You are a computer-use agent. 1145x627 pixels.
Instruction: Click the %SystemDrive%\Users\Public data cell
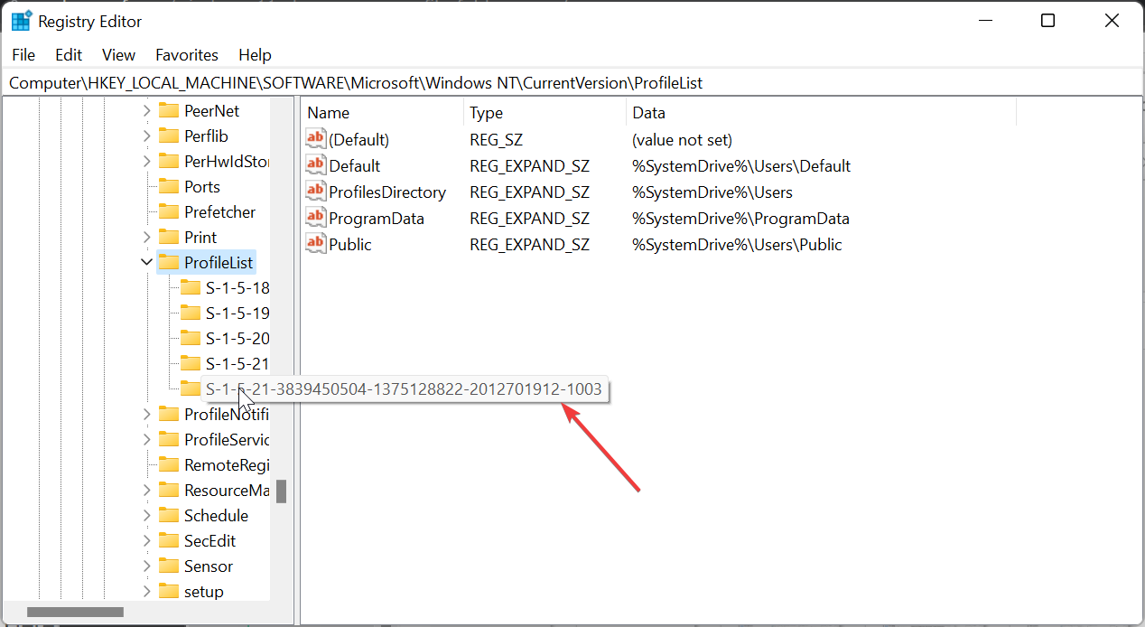click(x=737, y=245)
